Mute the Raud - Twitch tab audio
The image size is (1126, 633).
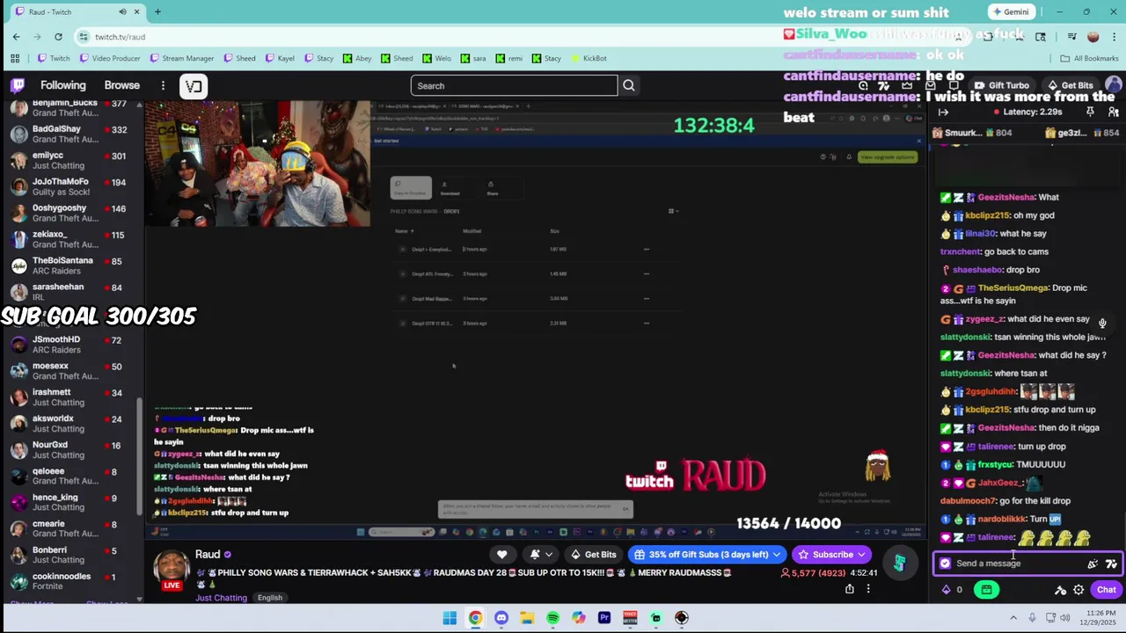pos(122,11)
